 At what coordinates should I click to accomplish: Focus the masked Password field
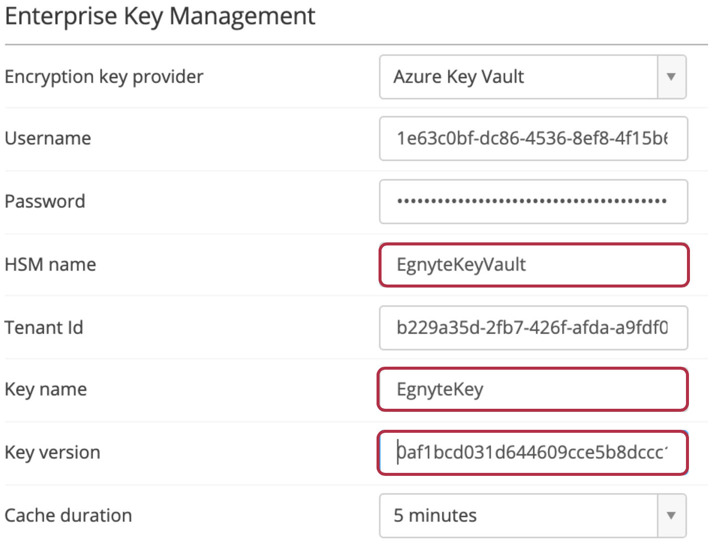tap(534, 201)
